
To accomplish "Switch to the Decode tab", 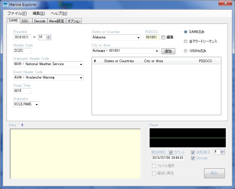I will point(40,21).
